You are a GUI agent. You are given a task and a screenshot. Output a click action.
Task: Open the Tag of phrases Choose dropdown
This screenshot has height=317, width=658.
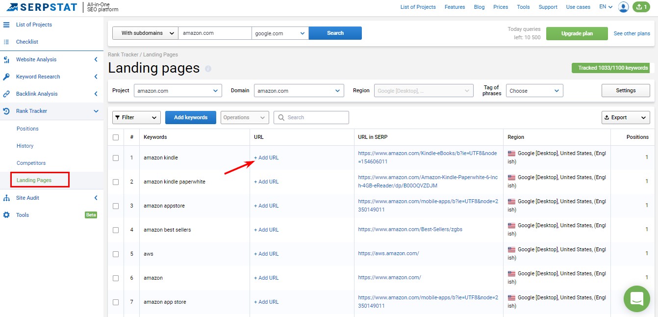click(534, 91)
